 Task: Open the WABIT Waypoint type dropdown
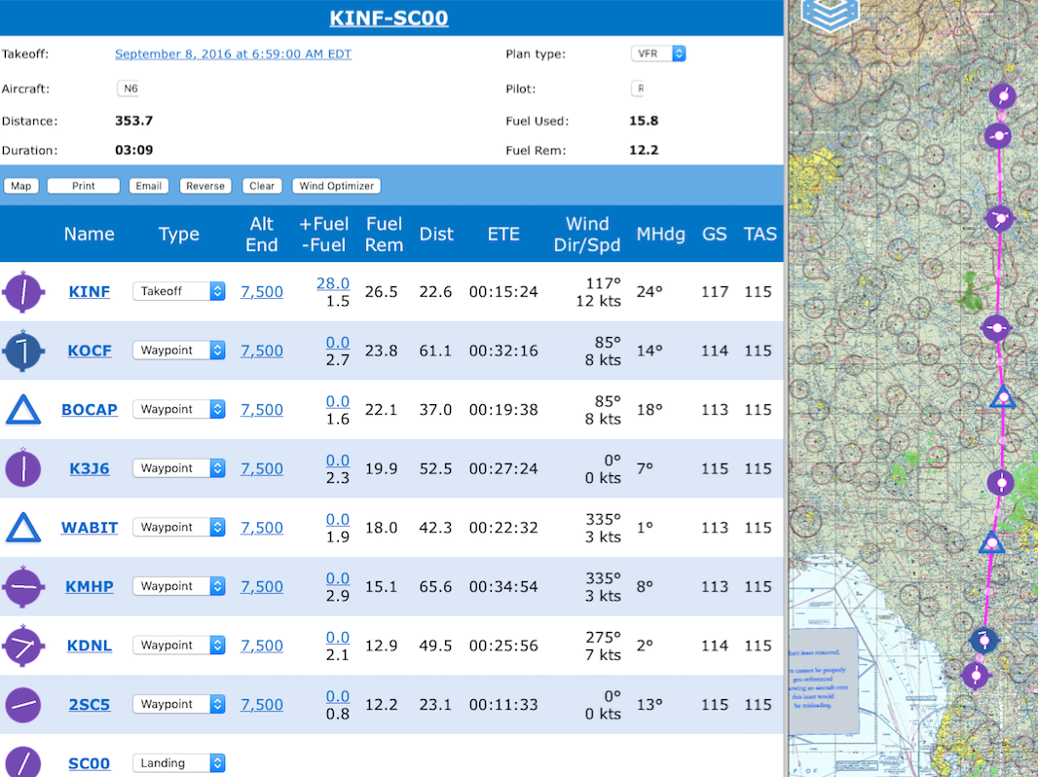click(x=179, y=527)
